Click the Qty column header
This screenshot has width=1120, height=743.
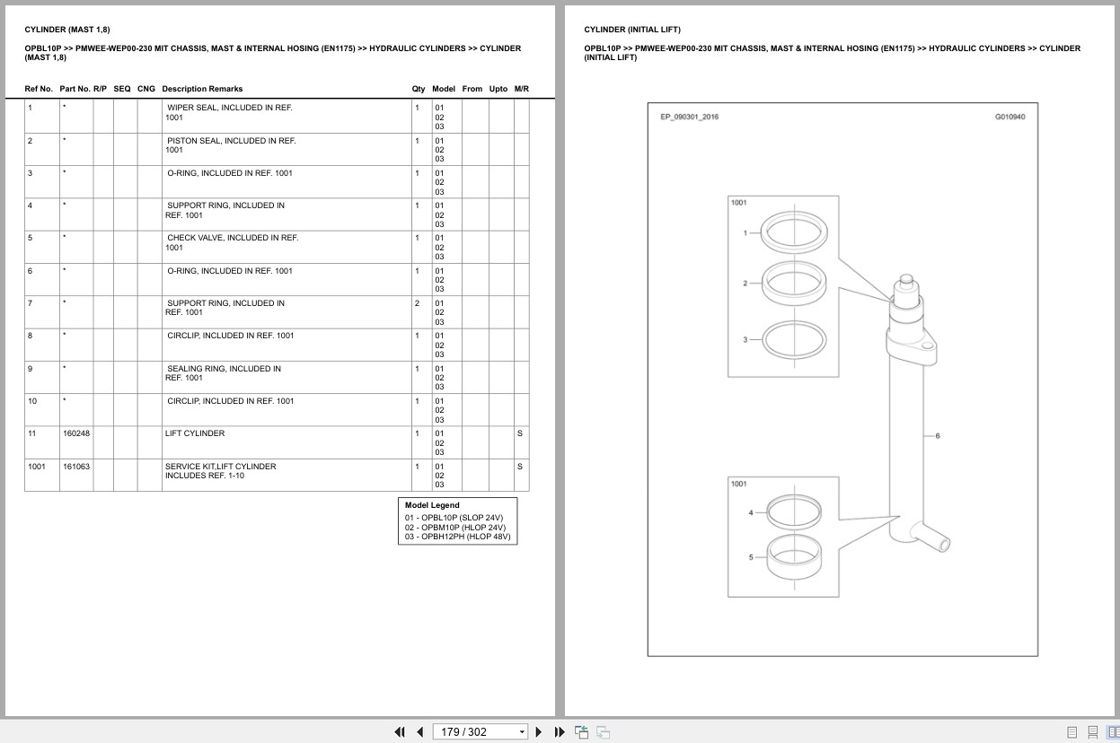[x=419, y=89]
